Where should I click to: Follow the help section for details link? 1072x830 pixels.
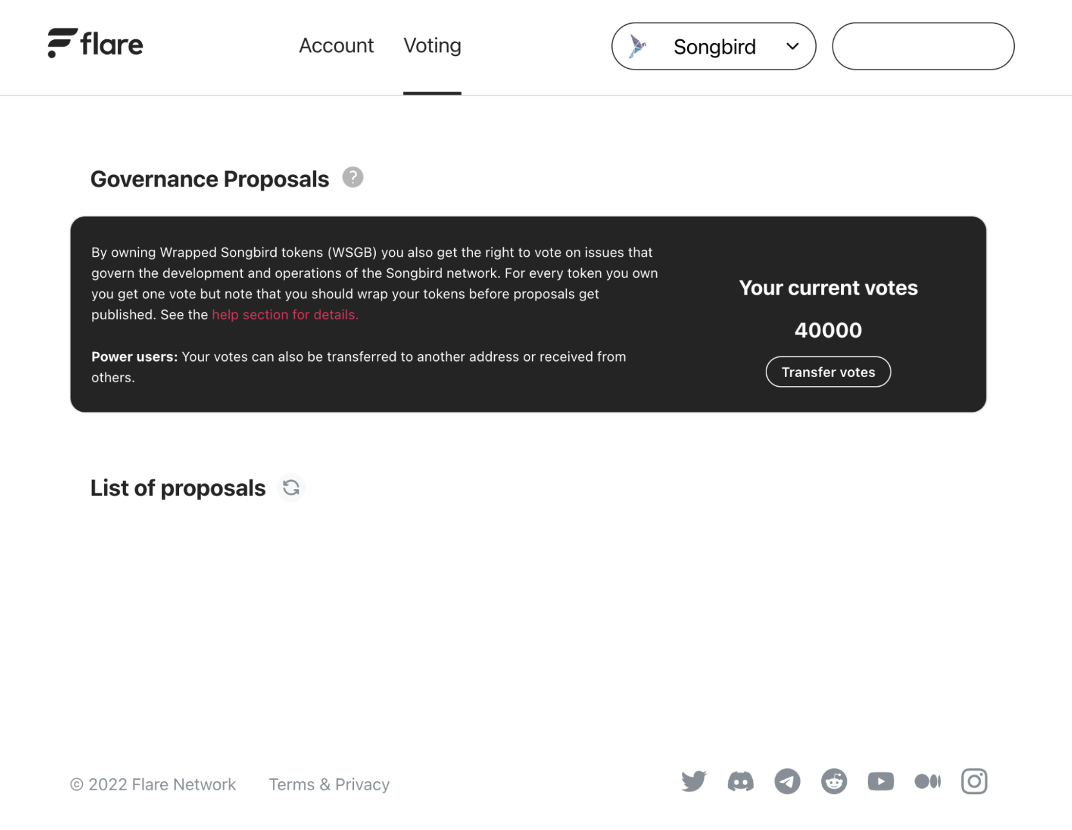coord(285,315)
